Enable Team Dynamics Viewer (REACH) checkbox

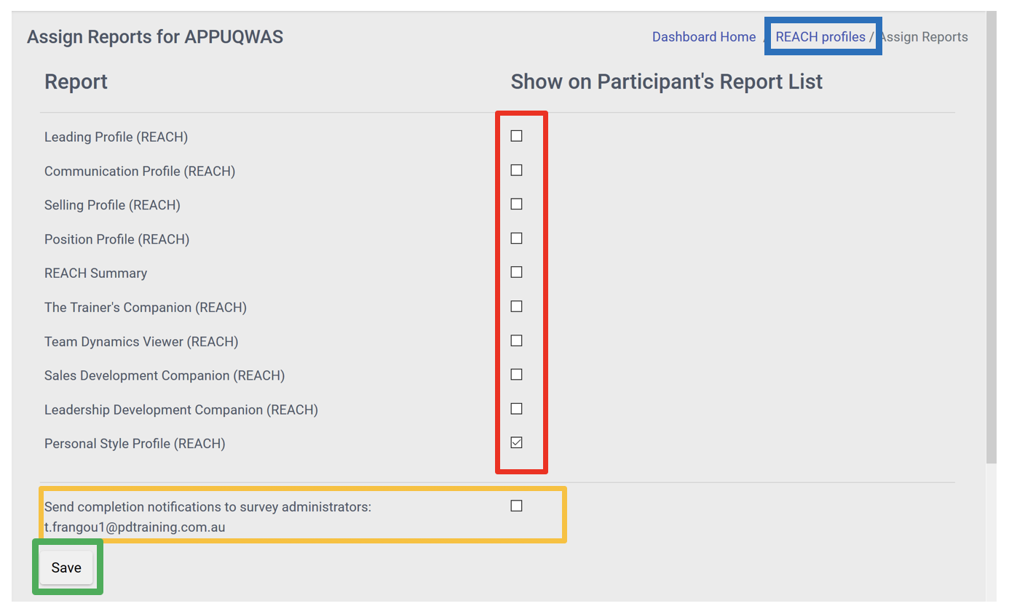pos(517,340)
